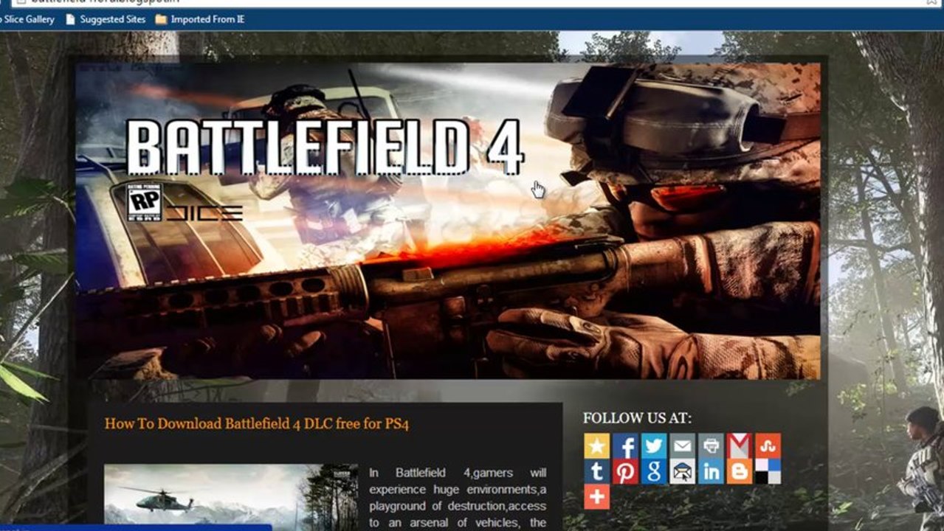Open the Slice Gallery bookmark

(27, 19)
